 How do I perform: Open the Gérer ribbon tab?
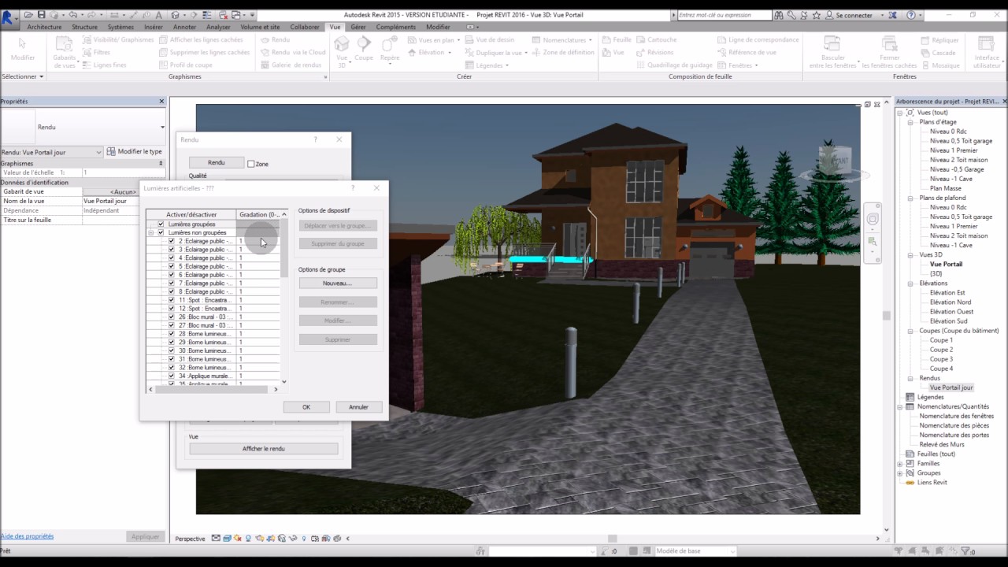point(358,27)
